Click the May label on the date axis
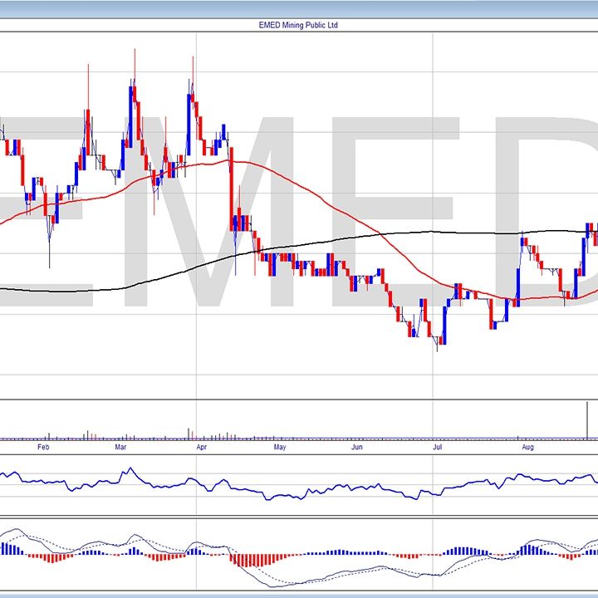The width and height of the screenshot is (598, 598). tap(279, 447)
